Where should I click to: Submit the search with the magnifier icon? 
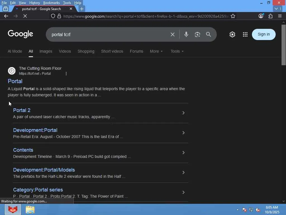tap(208, 34)
